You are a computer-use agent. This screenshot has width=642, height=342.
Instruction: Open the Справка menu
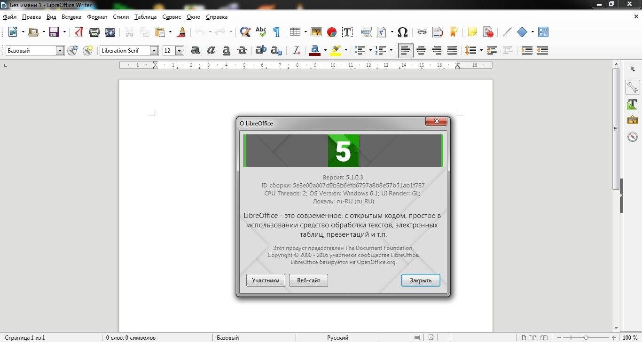[217, 17]
